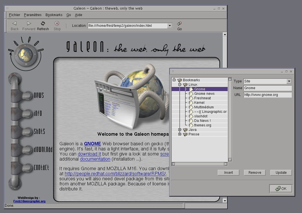
Task: Follow the GNOME hyperlink in the page
Action: click(x=92, y=144)
